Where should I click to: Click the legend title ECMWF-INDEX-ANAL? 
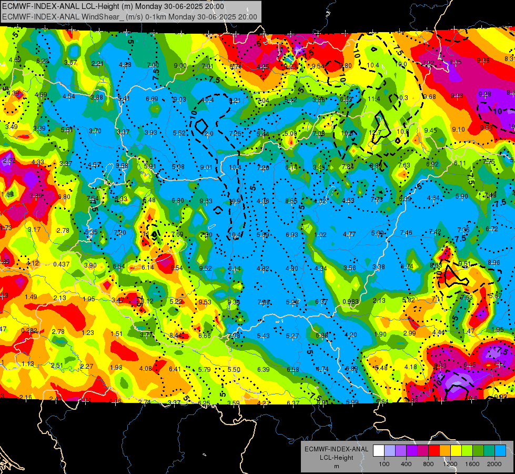pyautogui.click(x=336, y=449)
